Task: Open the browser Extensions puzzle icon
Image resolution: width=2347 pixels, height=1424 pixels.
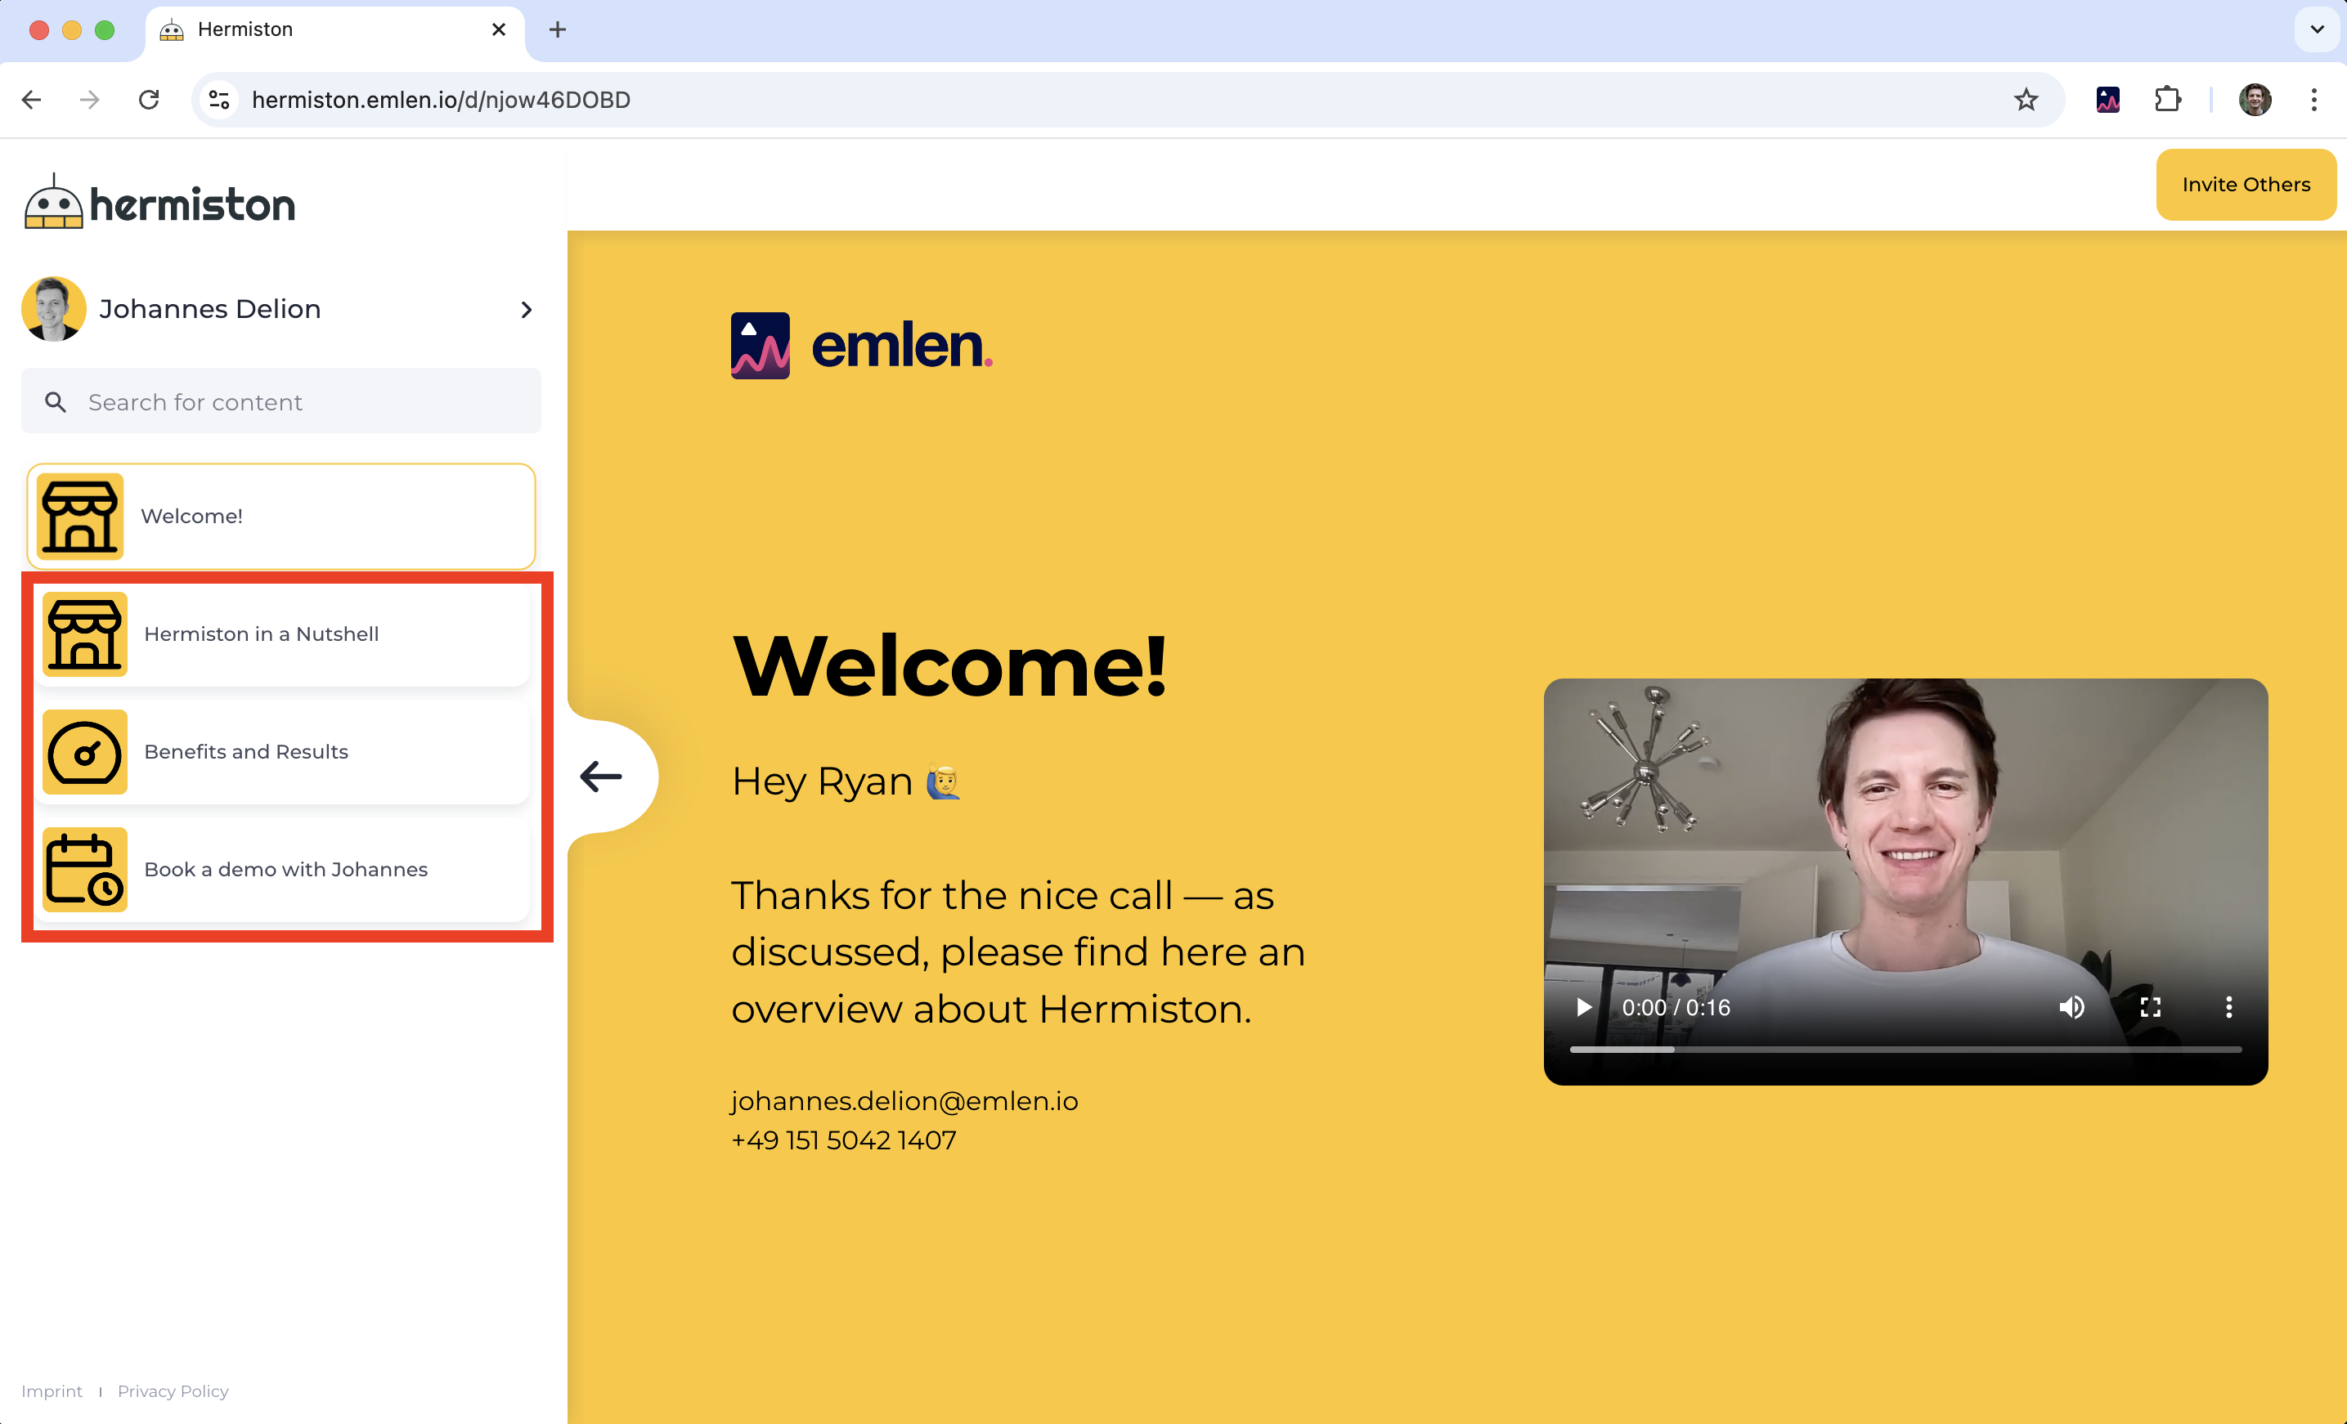Action: click(x=2167, y=100)
